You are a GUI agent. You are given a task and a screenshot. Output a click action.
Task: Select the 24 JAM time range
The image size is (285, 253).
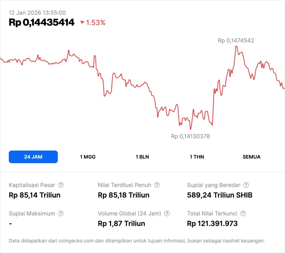[33, 157]
